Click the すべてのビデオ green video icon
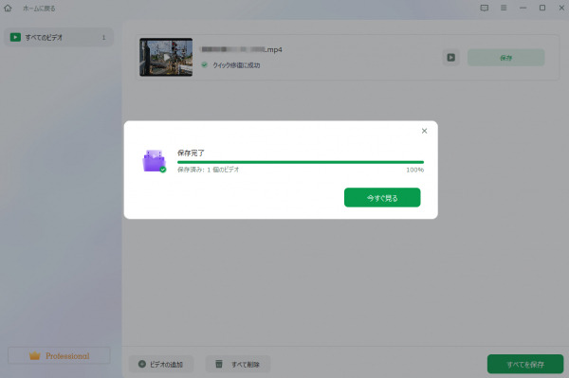 click(15, 37)
